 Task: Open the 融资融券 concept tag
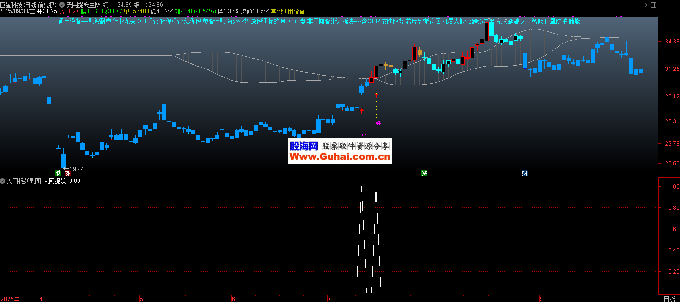[99, 21]
